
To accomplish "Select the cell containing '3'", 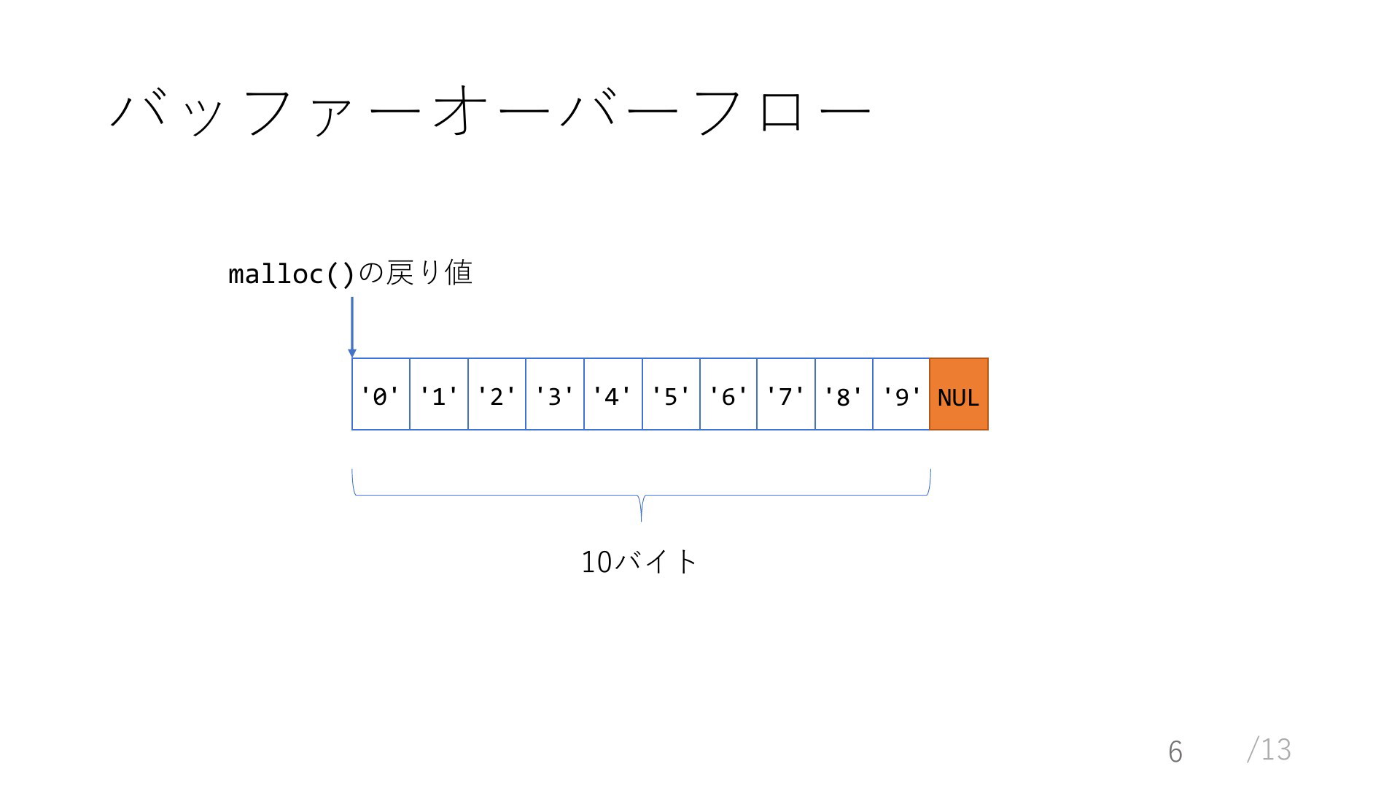I will [555, 394].
